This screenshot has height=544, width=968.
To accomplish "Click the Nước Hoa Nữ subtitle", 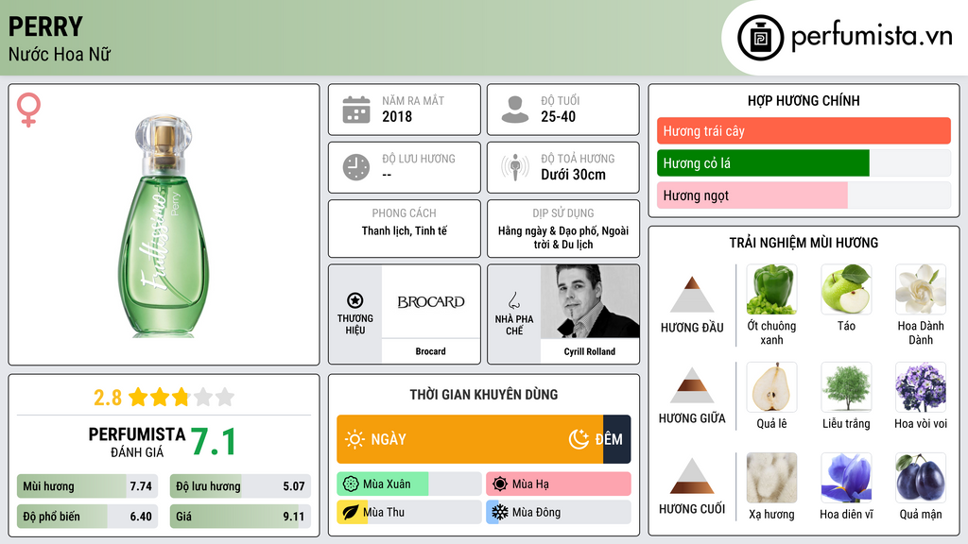I will click(60, 54).
